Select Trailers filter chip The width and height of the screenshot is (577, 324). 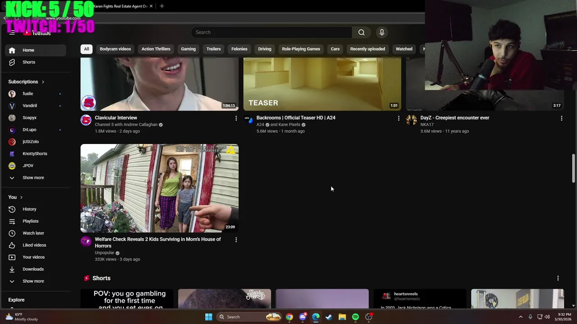coord(214,49)
